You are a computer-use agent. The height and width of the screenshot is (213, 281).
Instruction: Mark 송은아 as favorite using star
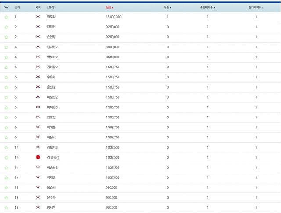pos(6,77)
